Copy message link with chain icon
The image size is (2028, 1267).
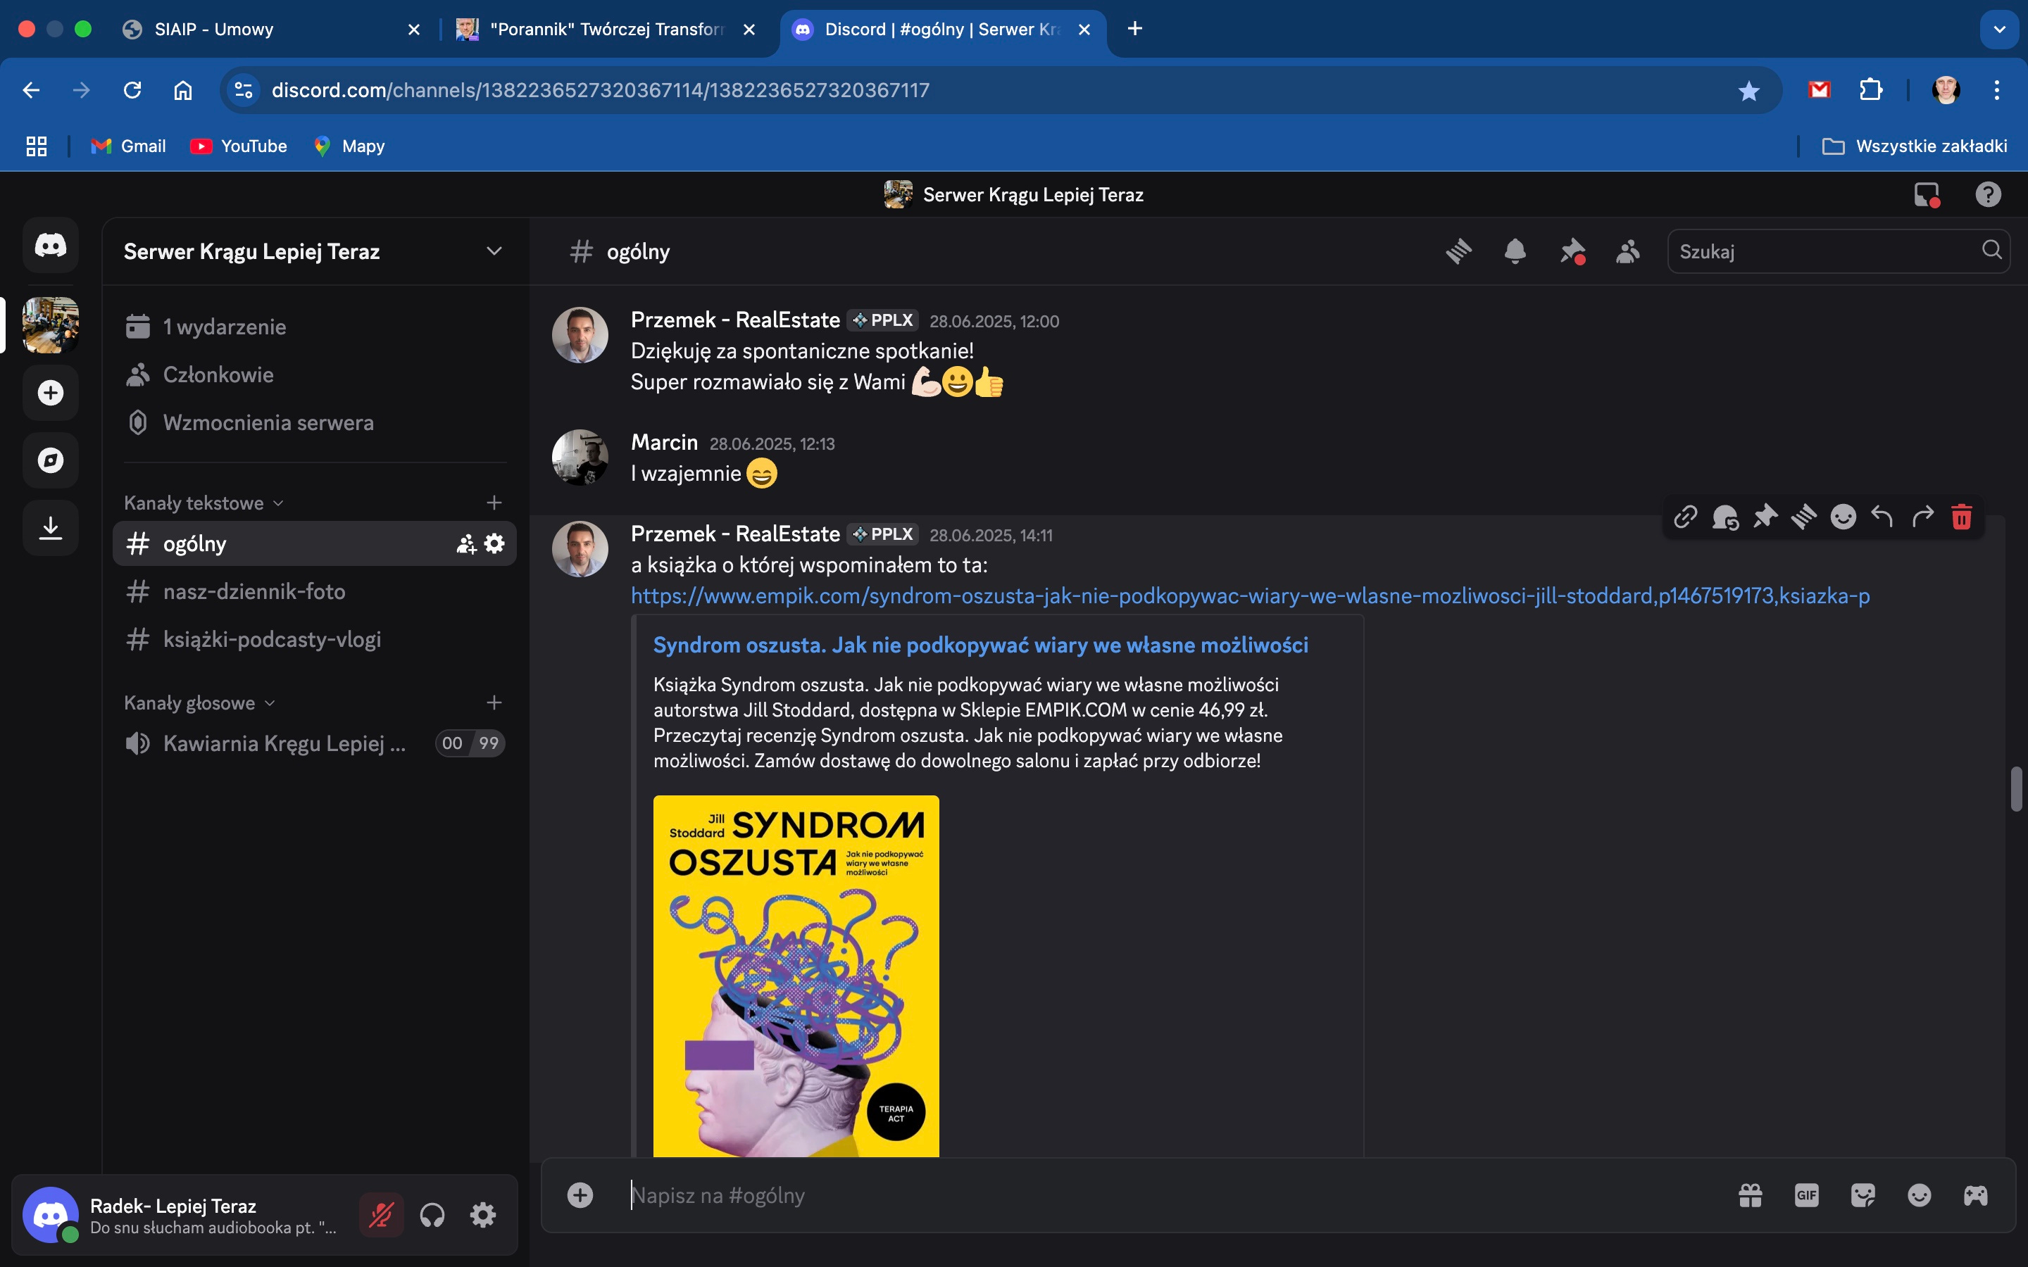[1685, 517]
